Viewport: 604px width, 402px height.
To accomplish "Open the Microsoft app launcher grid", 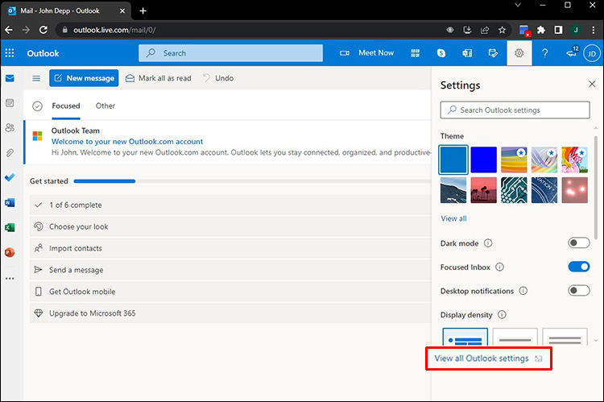I will coord(10,53).
